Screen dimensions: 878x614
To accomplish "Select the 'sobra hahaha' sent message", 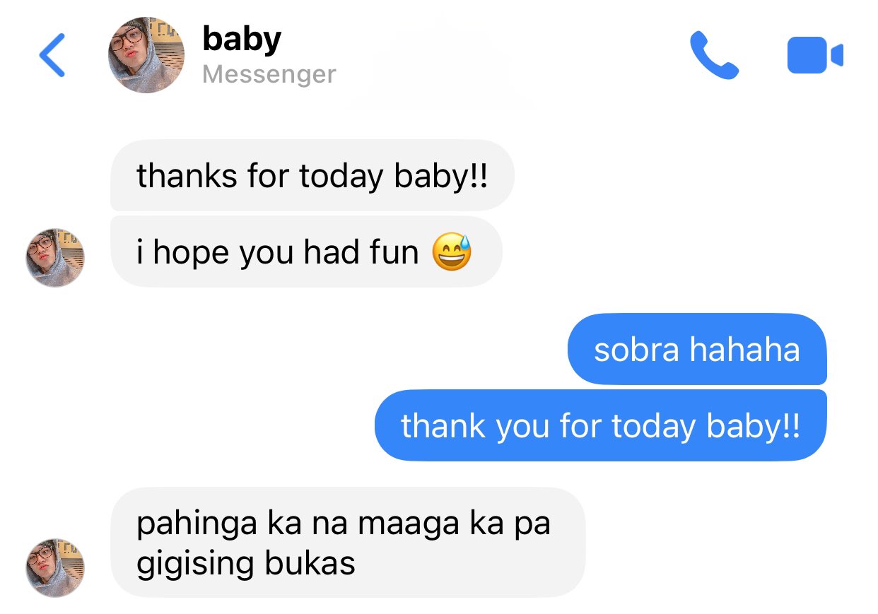I will (696, 350).
